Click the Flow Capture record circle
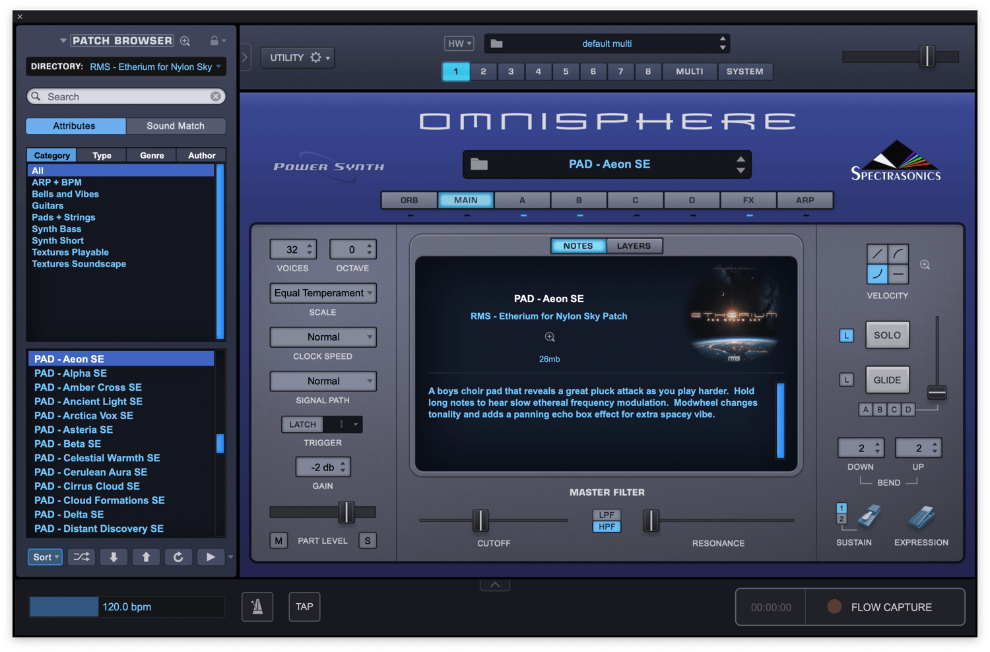 pos(834,606)
